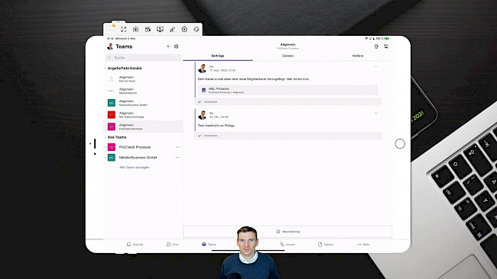Screen dimensions: 497x279
Task: Switch to the Dateien channel tab
Action: (x=287, y=56)
